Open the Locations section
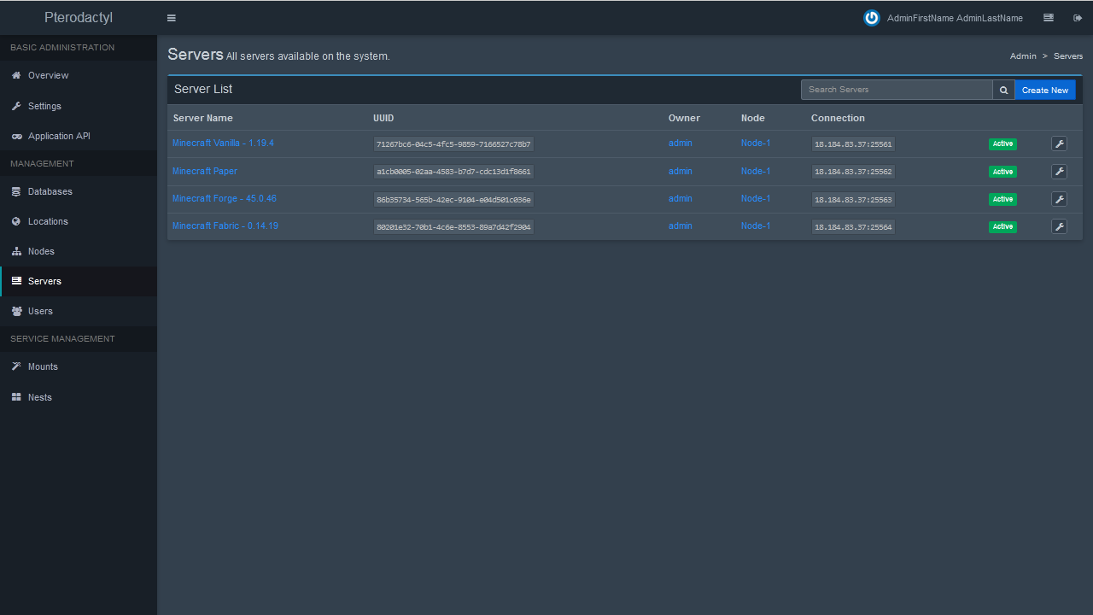Image resolution: width=1093 pixels, height=615 pixels. 79,221
